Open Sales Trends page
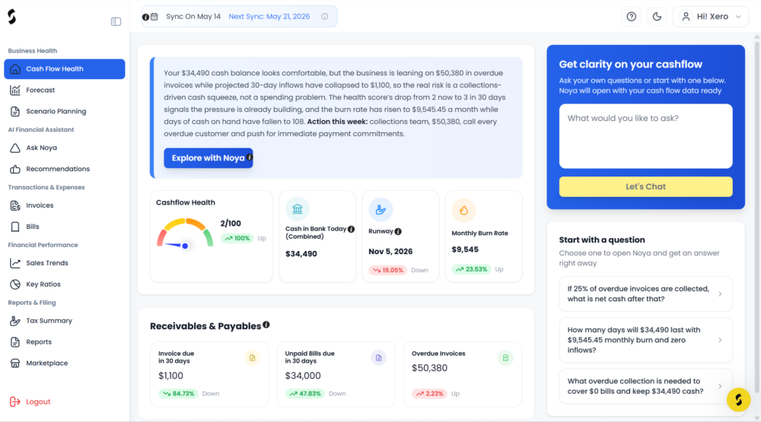 click(65, 263)
